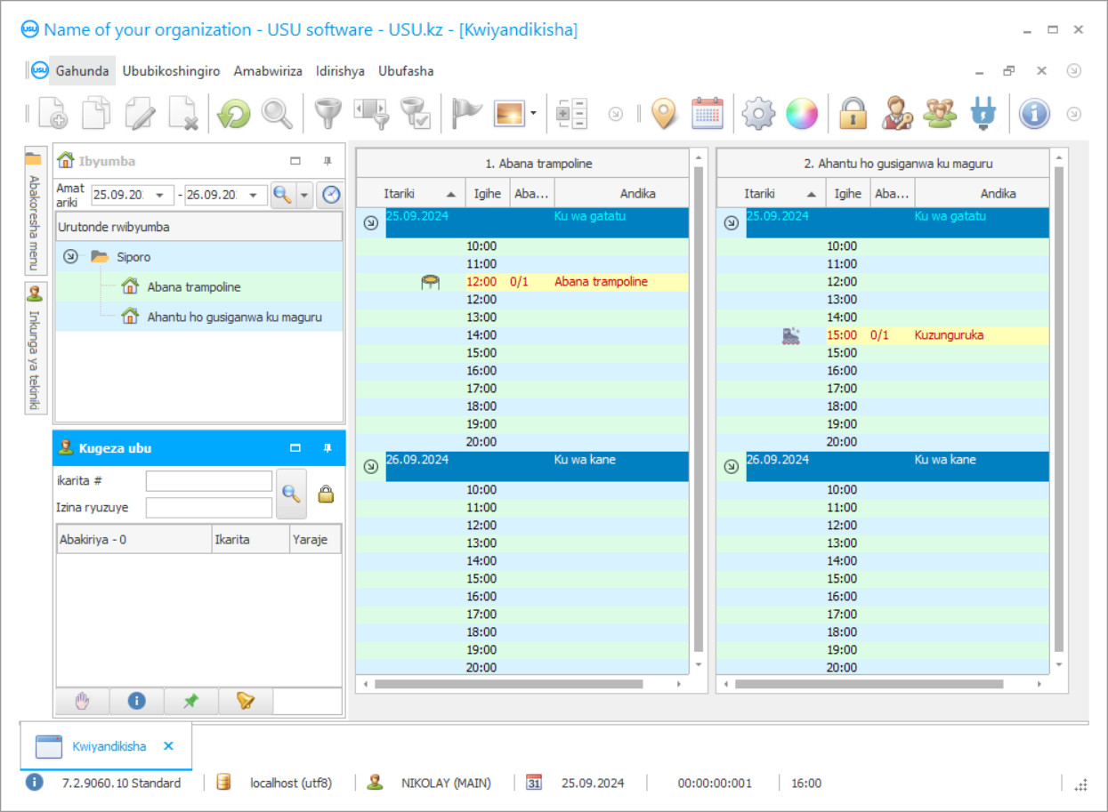
Task: Click the add new record toolbar icon
Action: 52,114
